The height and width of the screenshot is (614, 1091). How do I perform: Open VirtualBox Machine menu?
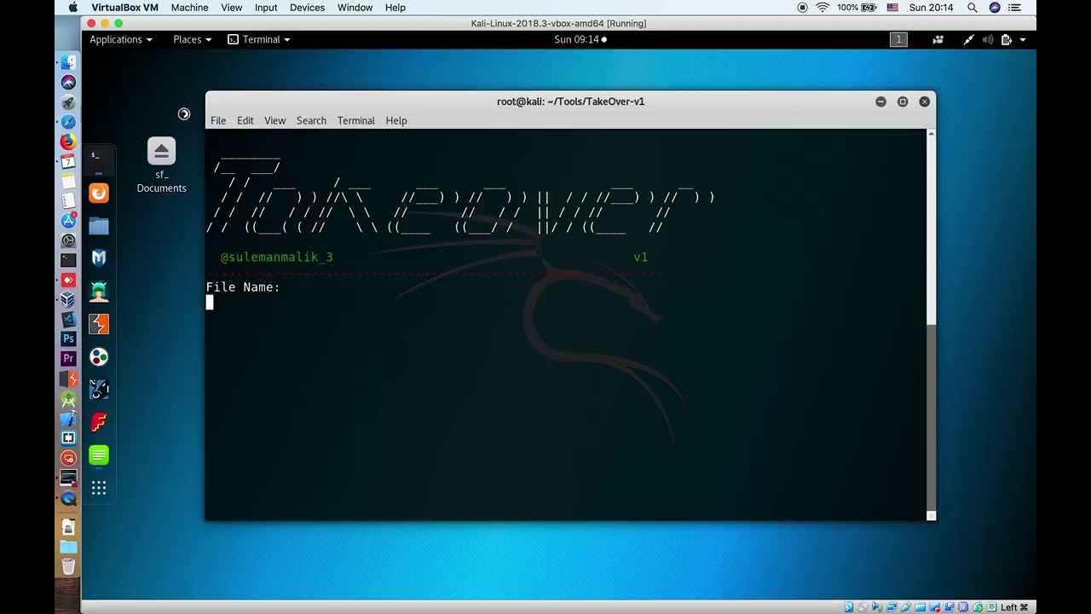189,8
